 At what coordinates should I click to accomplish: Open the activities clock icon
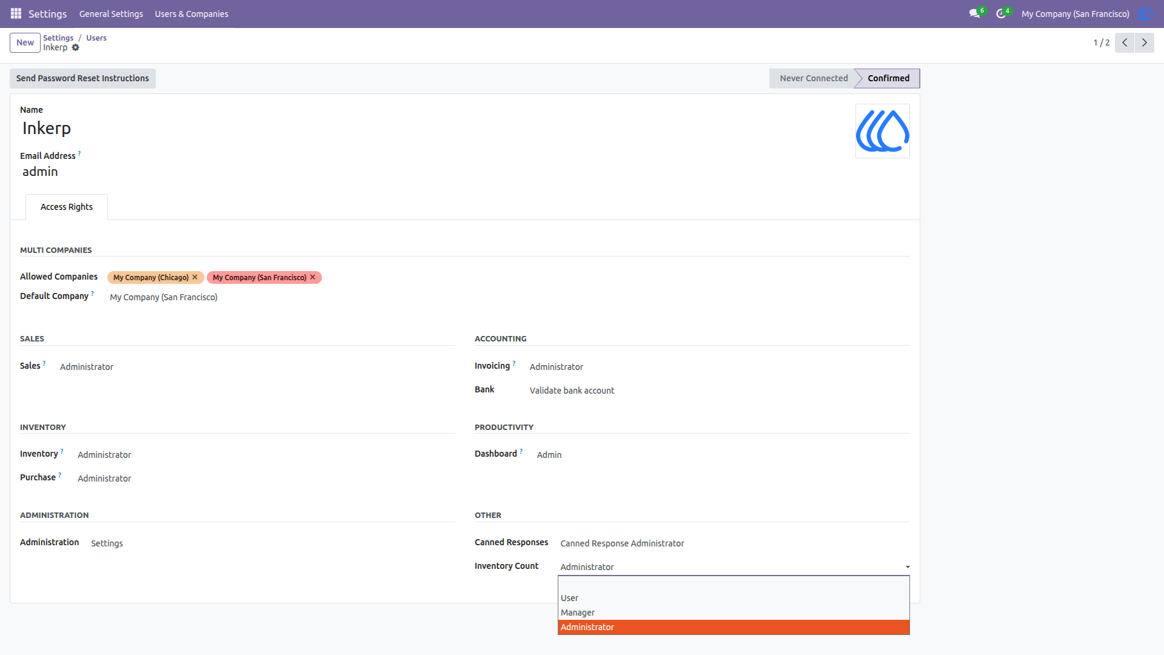(1000, 13)
